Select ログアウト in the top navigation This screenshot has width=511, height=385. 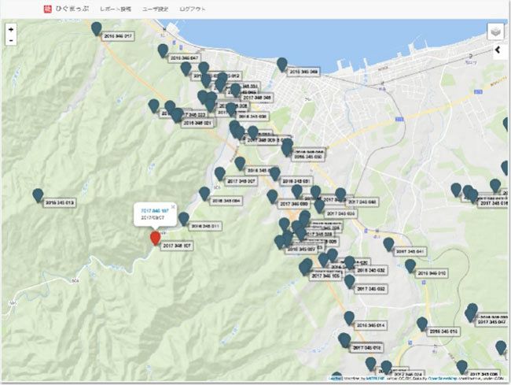coord(193,9)
